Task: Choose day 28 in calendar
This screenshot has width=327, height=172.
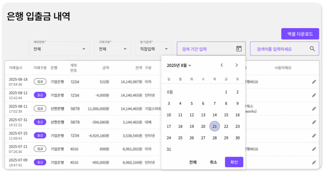Action: [214, 138]
